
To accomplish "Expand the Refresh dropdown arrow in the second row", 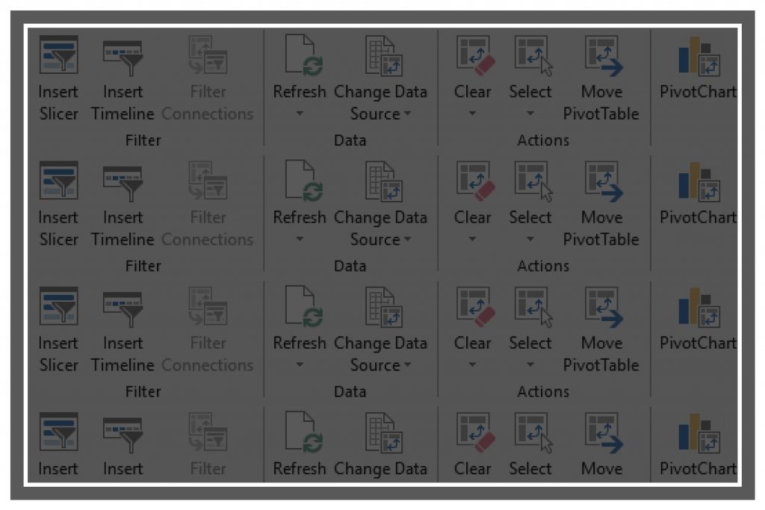I will [300, 240].
